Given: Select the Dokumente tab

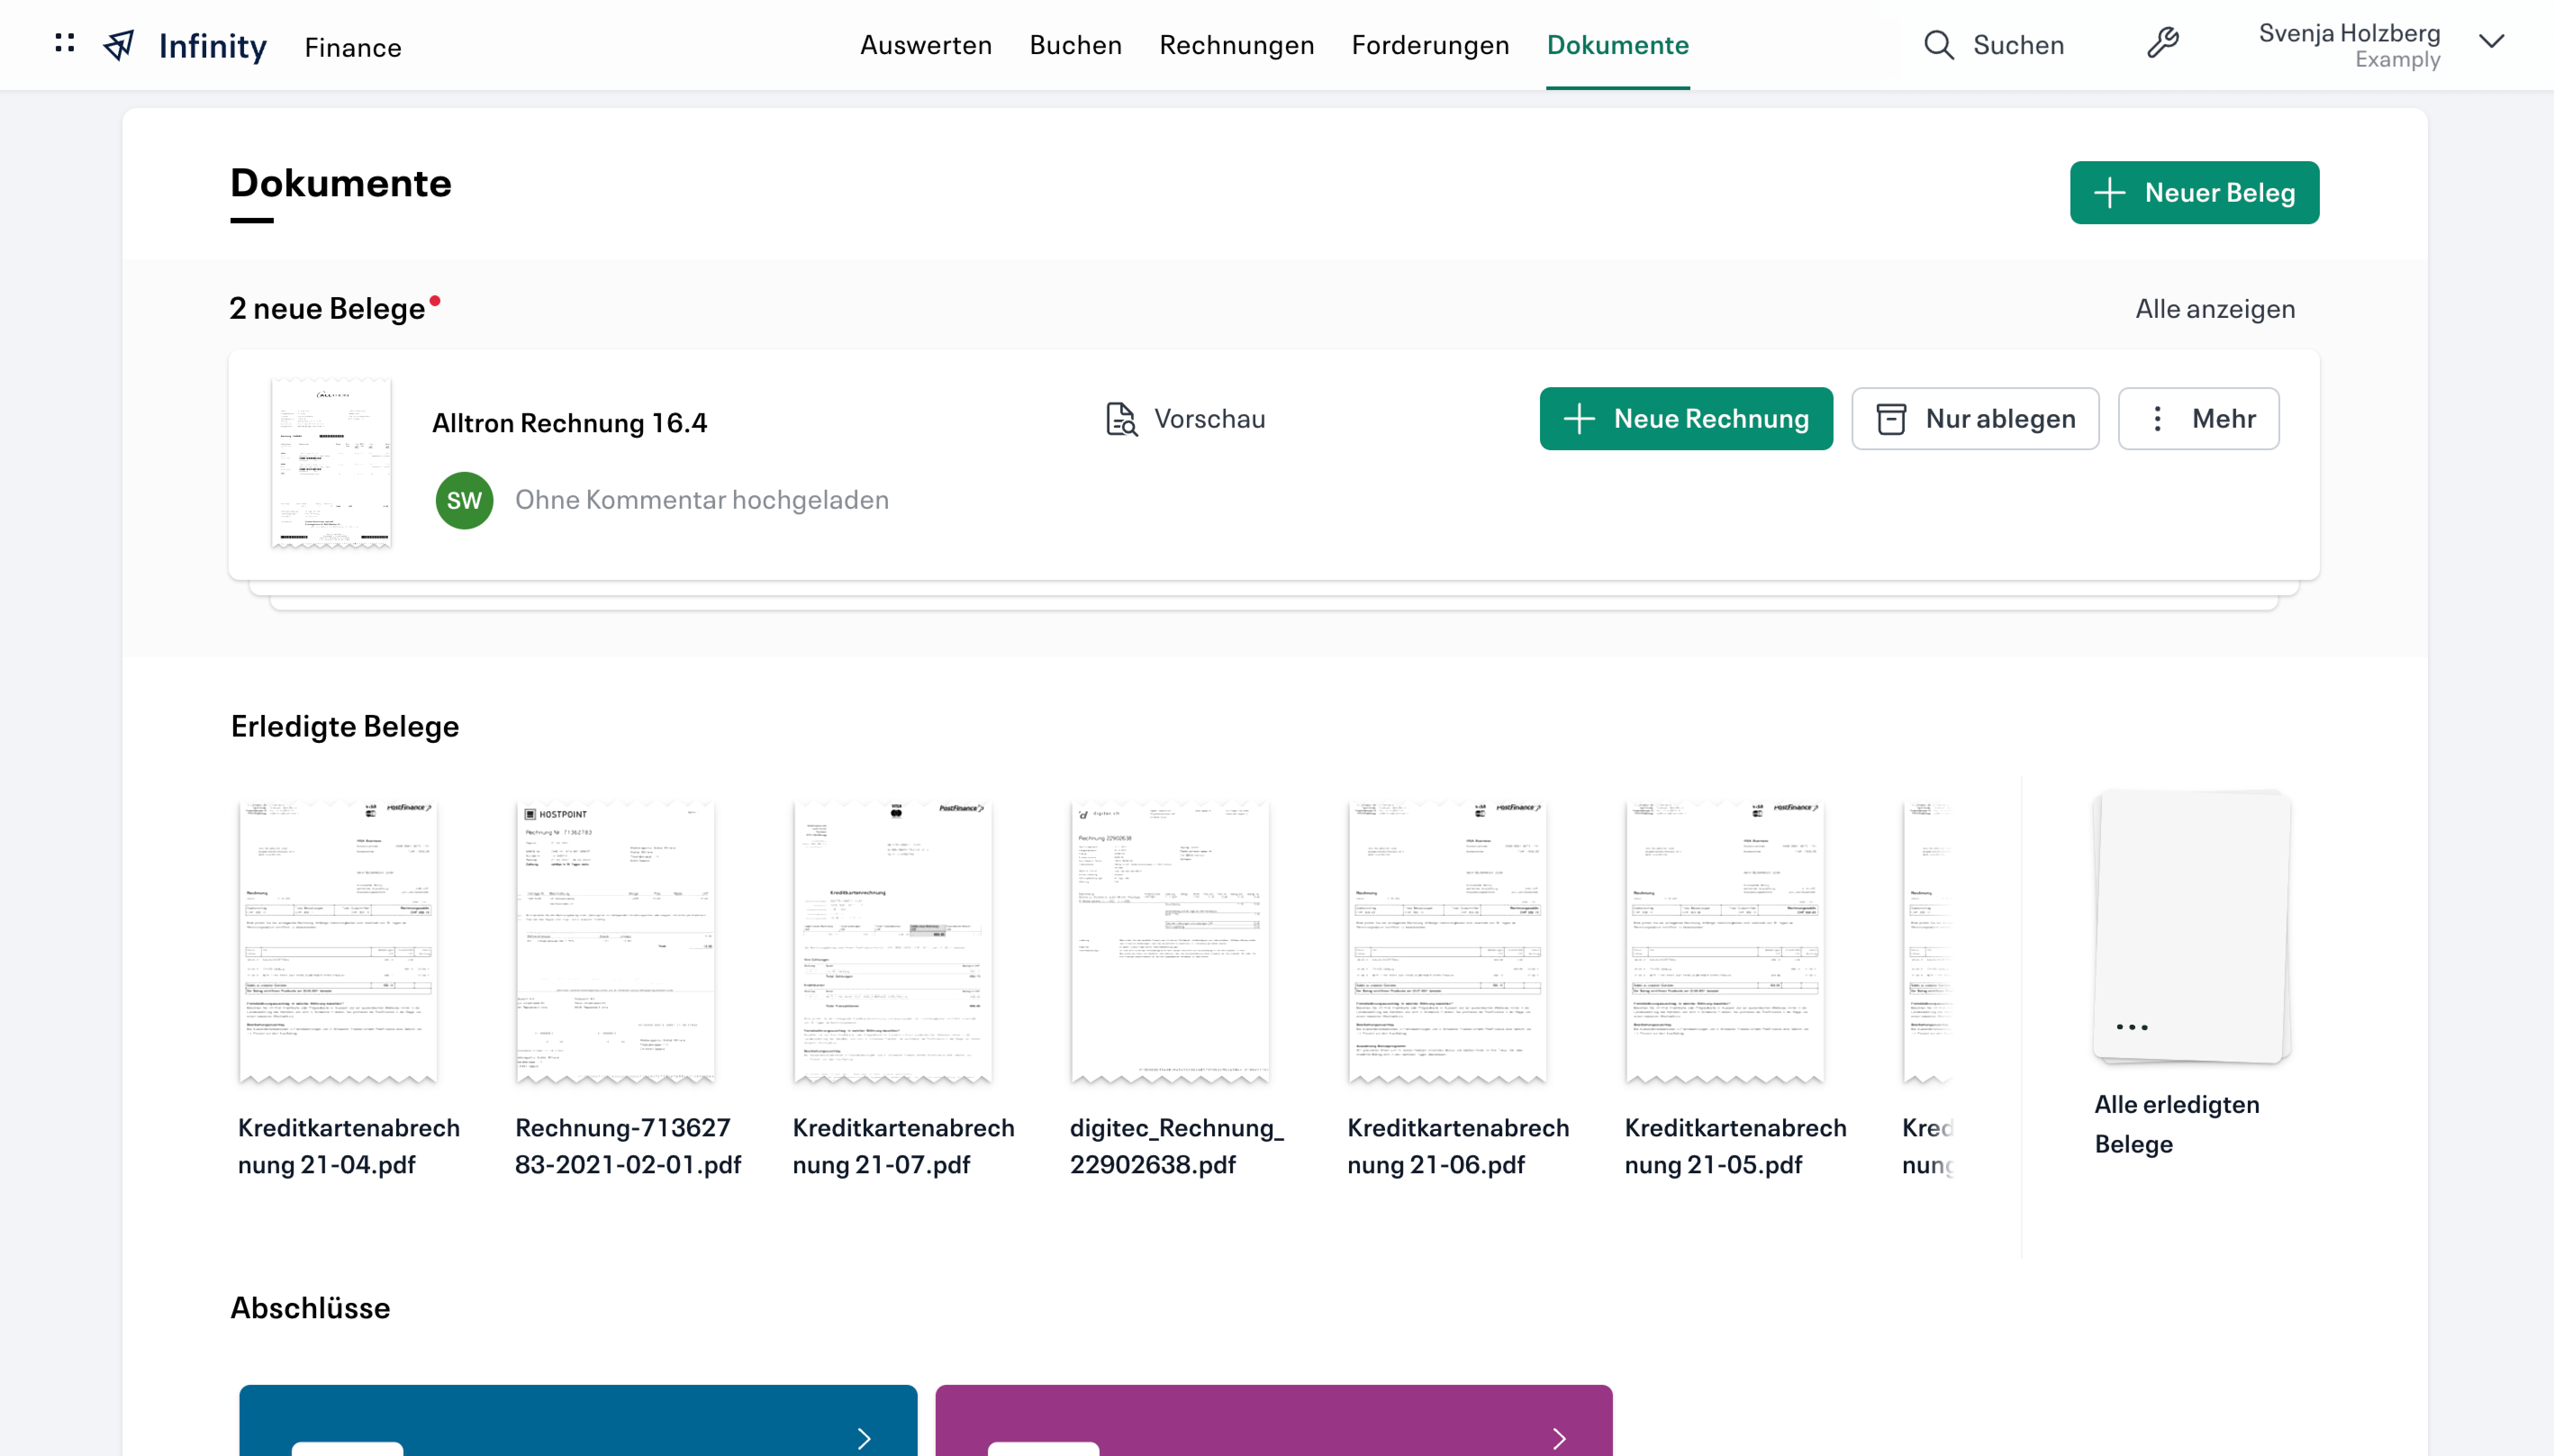Looking at the screenshot, I should pos(1617,45).
